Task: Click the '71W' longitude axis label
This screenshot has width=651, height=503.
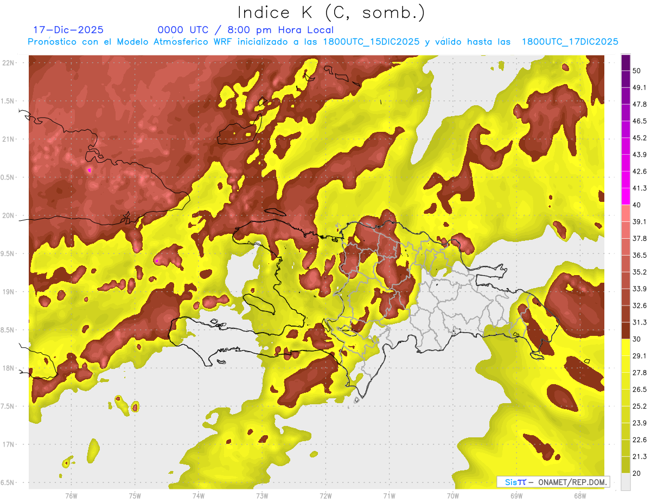Action: pos(389,495)
